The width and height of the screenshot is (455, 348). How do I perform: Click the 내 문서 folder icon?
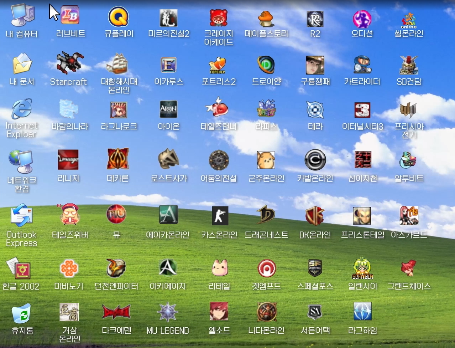(x=22, y=64)
